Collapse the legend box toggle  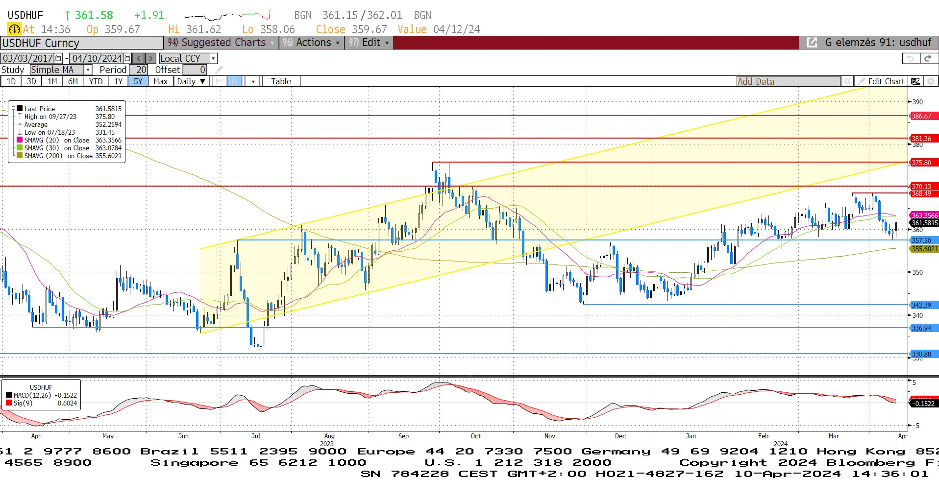click(x=13, y=109)
